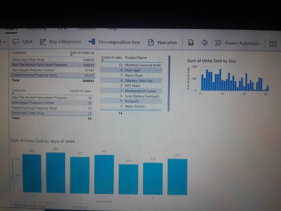The width and height of the screenshot is (281, 211).
Task: Open the View tab
Action: 62,28
